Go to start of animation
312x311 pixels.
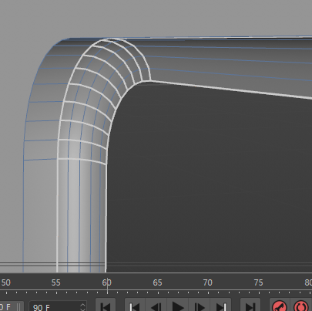(106, 306)
